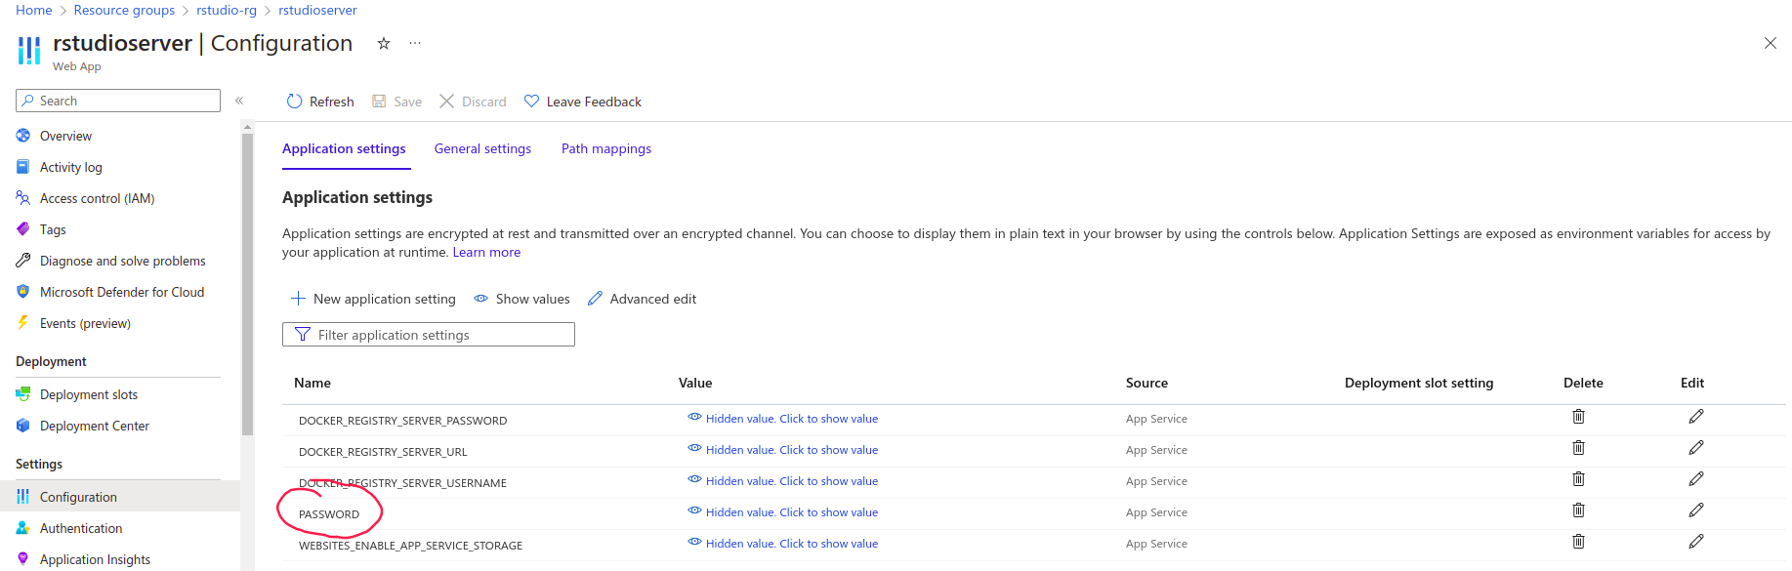Viewport: 1792px width, 571px height.
Task: Switch to the General settings tab
Action: pos(482,148)
